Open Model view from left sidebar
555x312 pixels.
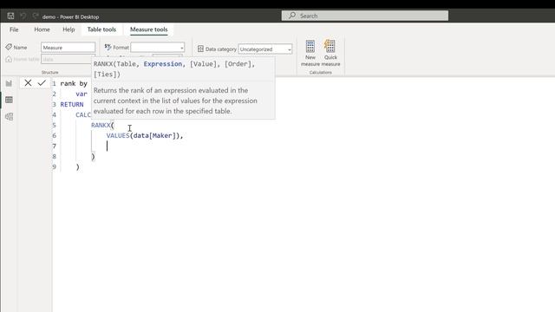pos(9,117)
